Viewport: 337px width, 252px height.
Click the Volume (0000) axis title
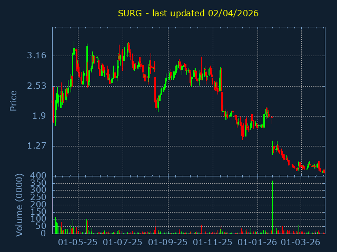pyautogui.click(x=19, y=205)
